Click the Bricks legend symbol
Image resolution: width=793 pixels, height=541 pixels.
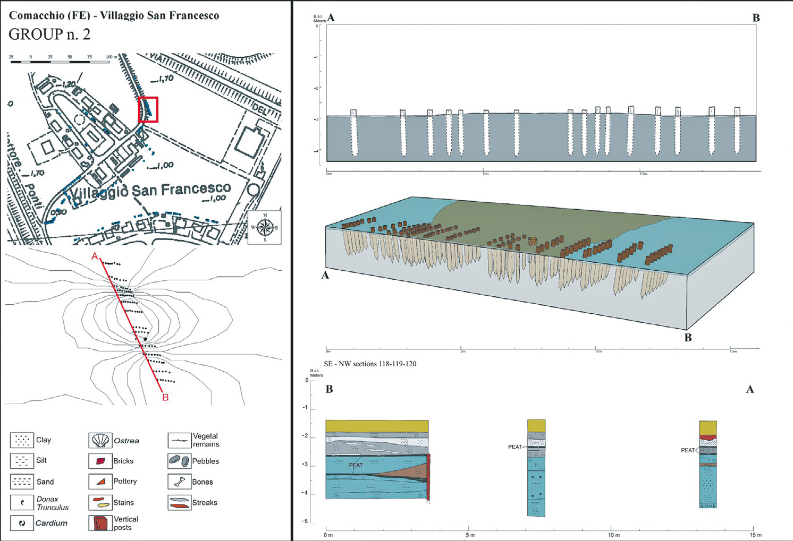pyautogui.click(x=100, y=461)
